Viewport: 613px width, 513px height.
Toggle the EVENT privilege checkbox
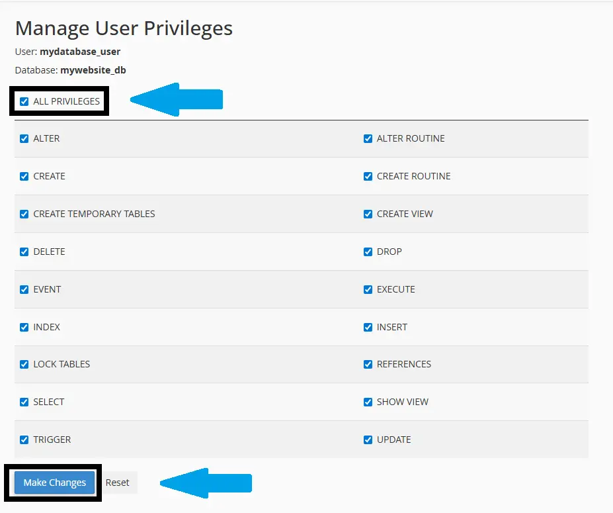click(24, 289)
